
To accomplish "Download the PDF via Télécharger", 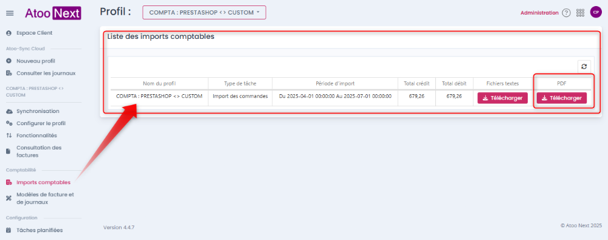I will [562, 98].
